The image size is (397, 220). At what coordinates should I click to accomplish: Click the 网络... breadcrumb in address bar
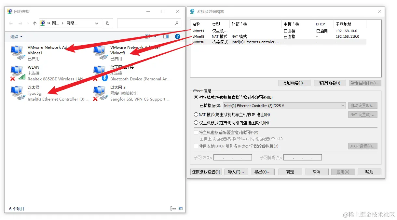[x=72, y=23]
